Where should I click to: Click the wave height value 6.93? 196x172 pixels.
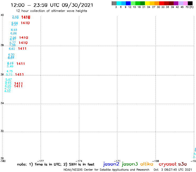tap(14, 30)
